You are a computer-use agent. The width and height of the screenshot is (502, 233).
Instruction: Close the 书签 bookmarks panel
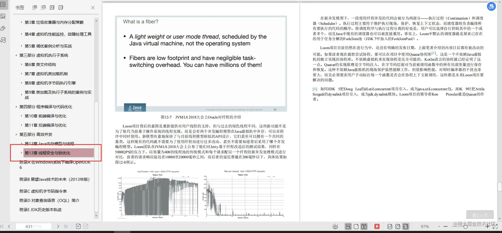(x=93, y=8)
